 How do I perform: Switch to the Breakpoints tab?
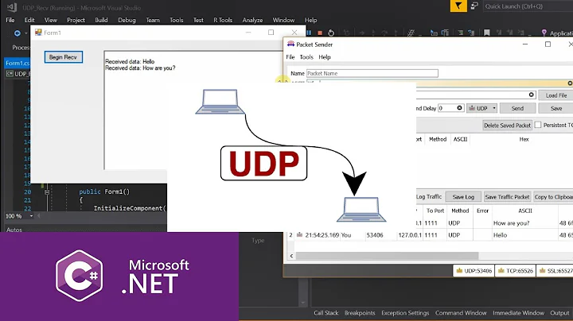click(x=360, y=313)
